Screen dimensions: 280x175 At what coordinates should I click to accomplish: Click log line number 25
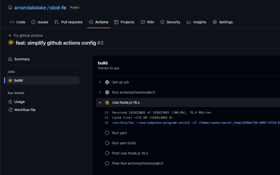coord(106,118)
